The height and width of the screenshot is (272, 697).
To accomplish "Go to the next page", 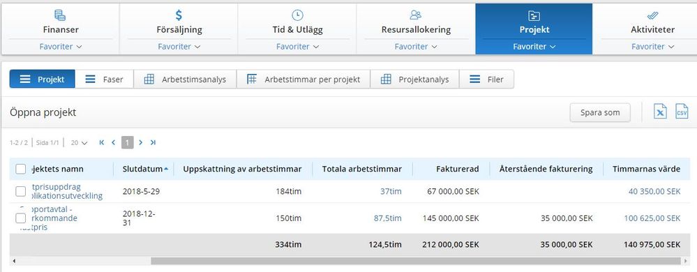I will coord(140,143).
